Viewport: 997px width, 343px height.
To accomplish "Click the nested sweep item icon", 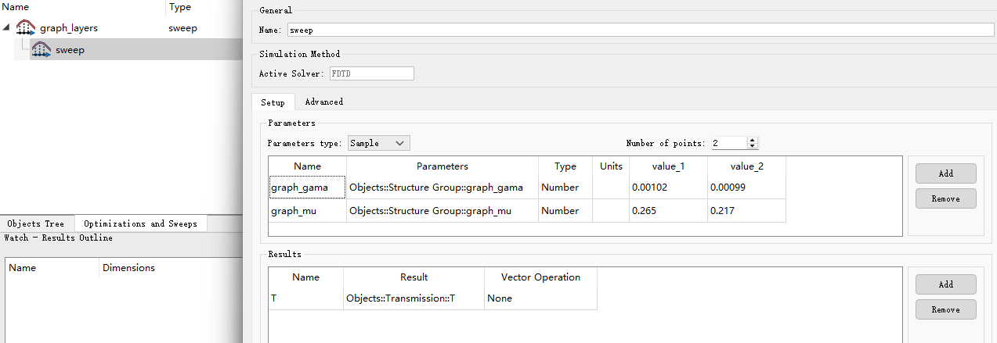I will (x=42, y=49).
